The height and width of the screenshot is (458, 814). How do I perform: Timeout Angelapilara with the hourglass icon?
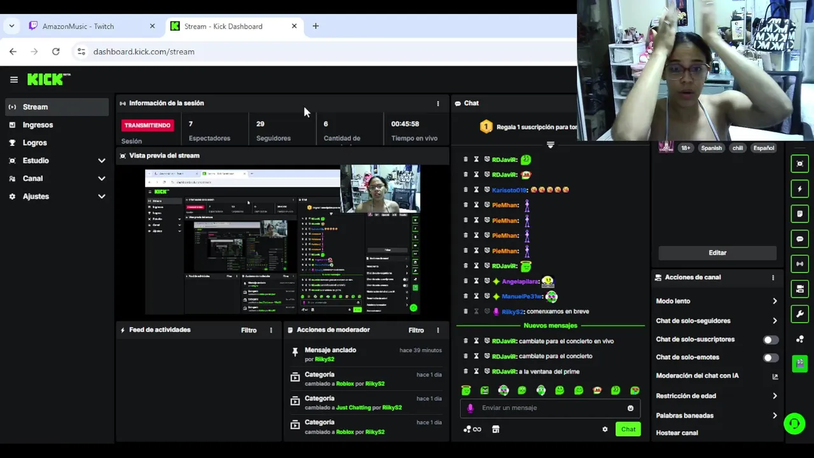[x=476, y=281]
